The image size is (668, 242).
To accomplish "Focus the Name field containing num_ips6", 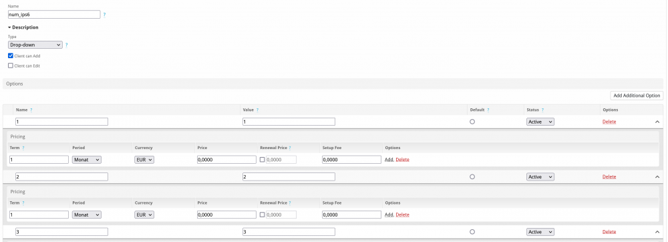I will pyautogui.click(x=54, y=15).
